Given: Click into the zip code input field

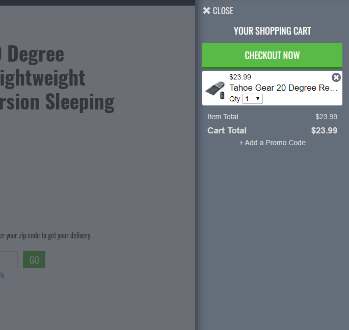Looking at the screenshot, I should click(x=8, y=260).
